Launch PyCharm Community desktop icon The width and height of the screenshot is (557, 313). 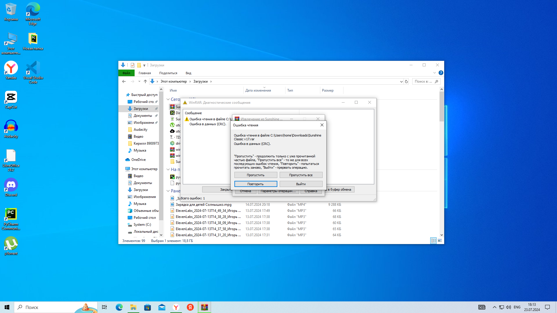(x=11, y=219)
